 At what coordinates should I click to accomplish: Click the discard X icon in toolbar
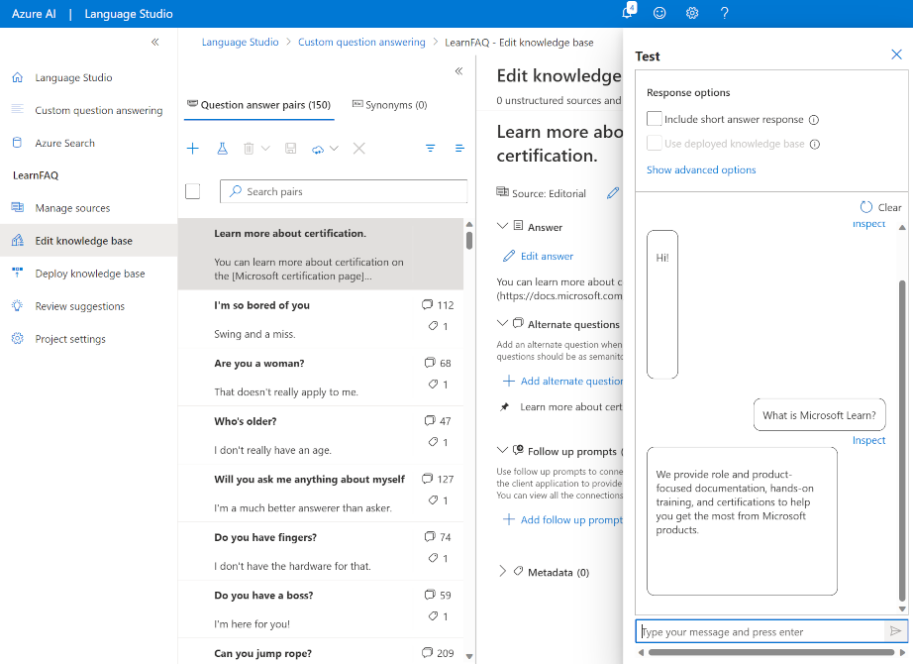pyautogui.click(x=359, y=149)
